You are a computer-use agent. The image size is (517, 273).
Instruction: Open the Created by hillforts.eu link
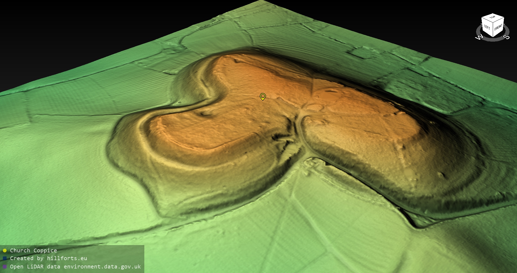coord(48,258)
